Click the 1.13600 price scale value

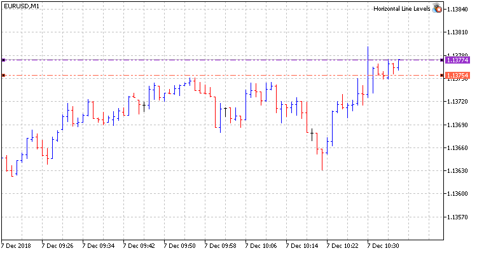457,194
